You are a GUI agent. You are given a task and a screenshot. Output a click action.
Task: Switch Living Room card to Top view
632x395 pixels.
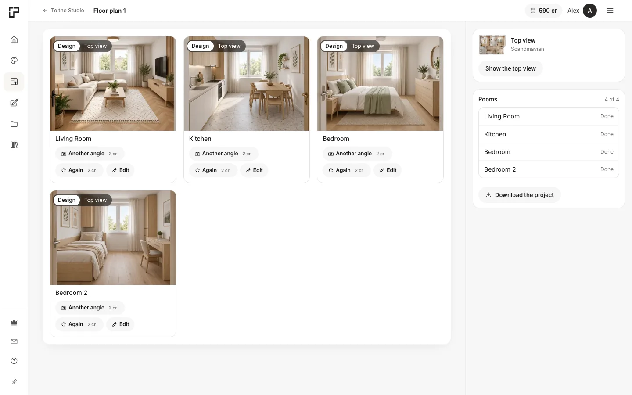pos(95,46)
